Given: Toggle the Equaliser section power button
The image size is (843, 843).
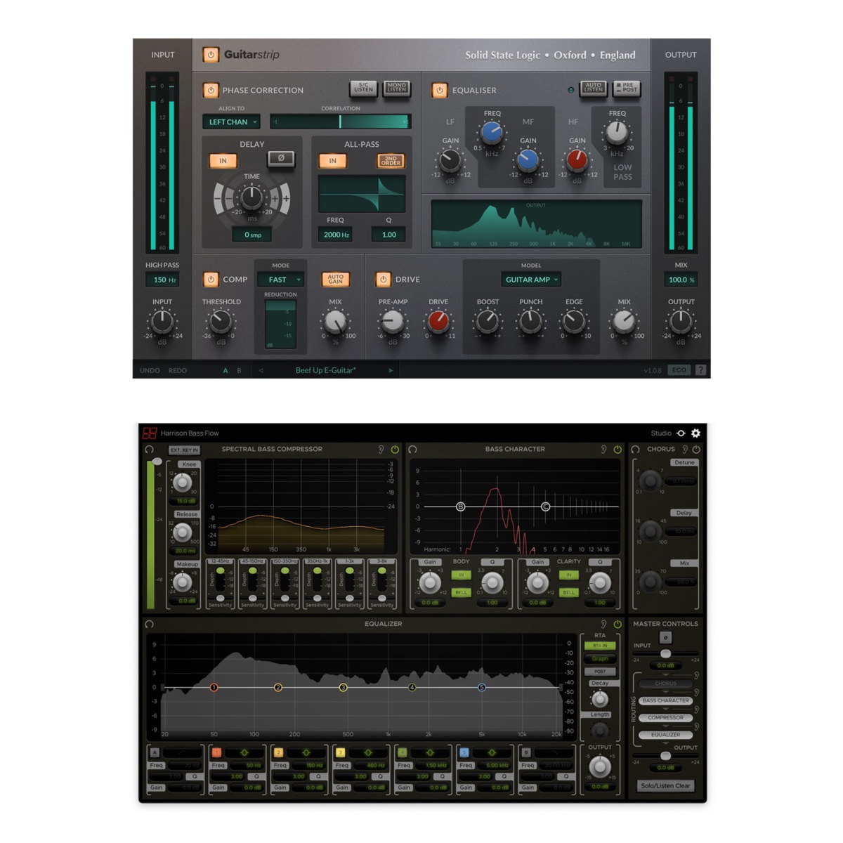Looking at the screenshot, I should pos(440,90).
